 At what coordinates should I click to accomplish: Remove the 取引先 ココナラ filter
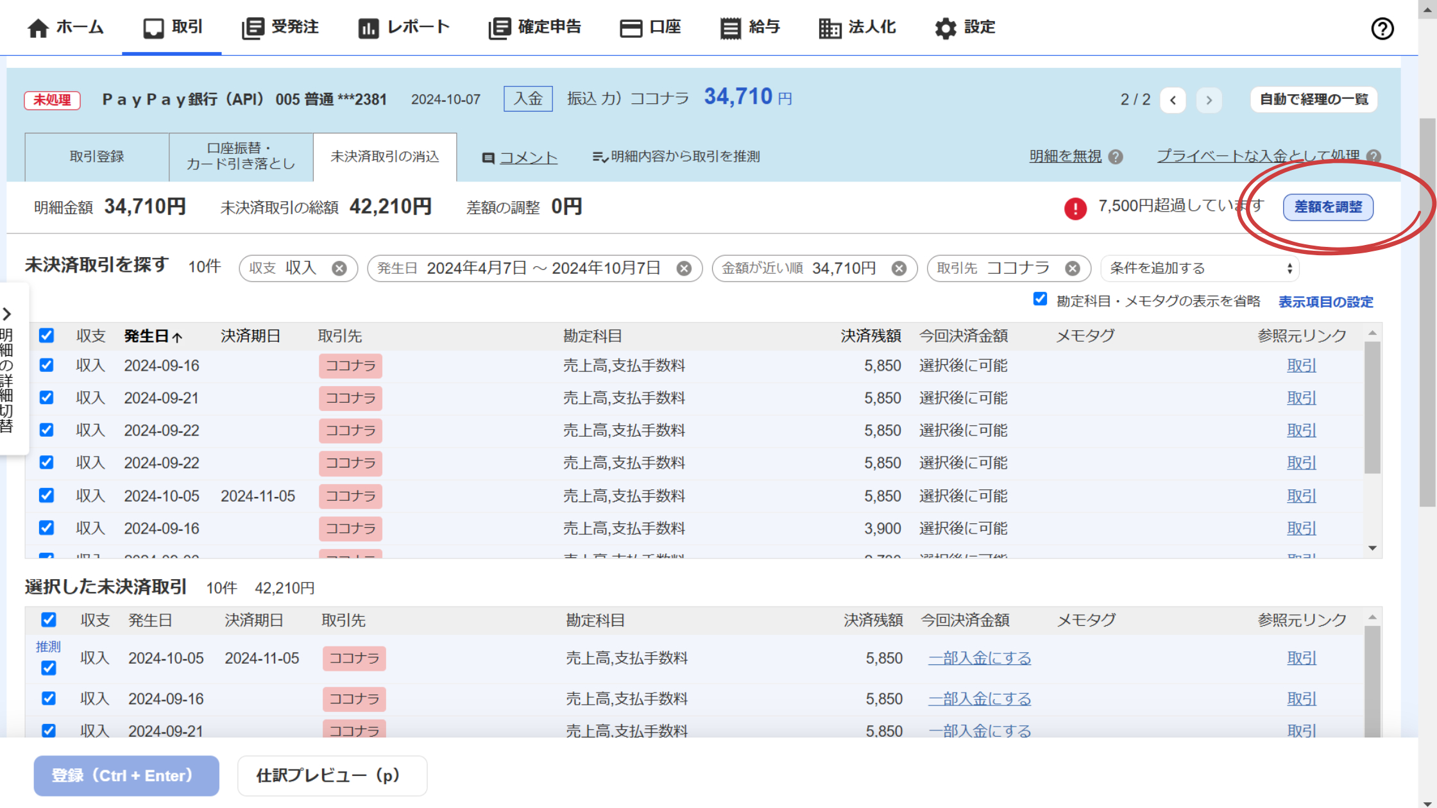[1072, 269]
